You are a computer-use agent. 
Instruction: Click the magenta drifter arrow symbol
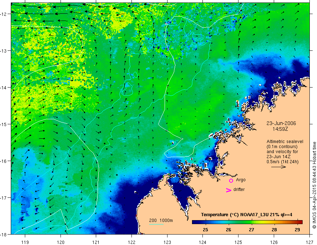(x=229, y=190)
